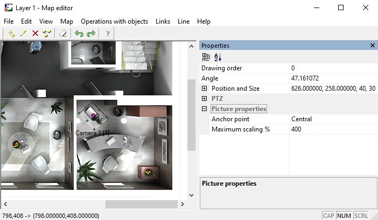This screenshot has width=378, height=220.
Task: Open Operations with objects menu
Action: coord(115,21)
